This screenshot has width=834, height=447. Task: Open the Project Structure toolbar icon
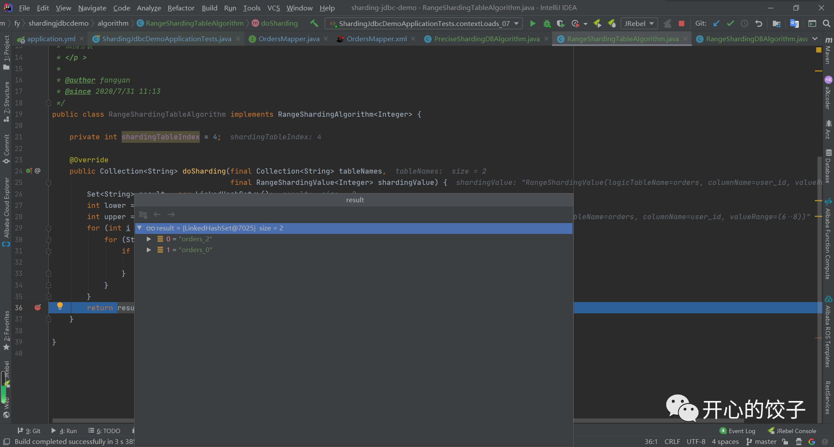tap(777, 23)
